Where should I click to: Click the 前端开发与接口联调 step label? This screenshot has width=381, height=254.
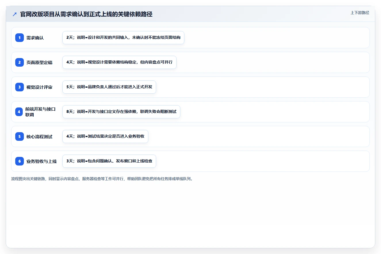click(x=40, y=112)
